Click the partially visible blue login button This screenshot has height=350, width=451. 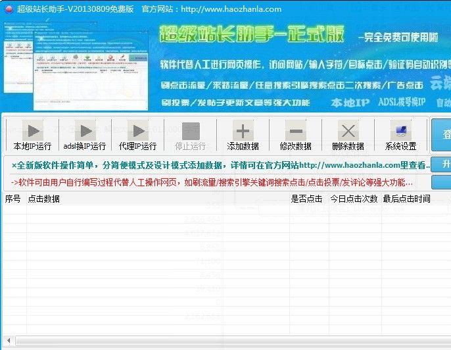pos(442,134)
